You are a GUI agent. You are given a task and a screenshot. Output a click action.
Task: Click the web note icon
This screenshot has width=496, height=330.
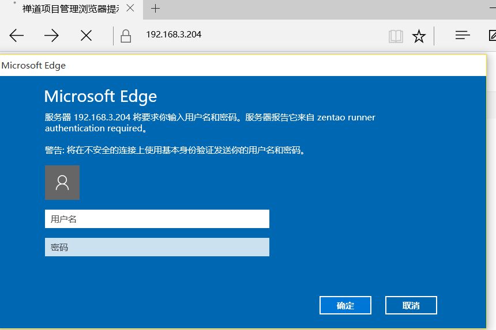[492, 36]
